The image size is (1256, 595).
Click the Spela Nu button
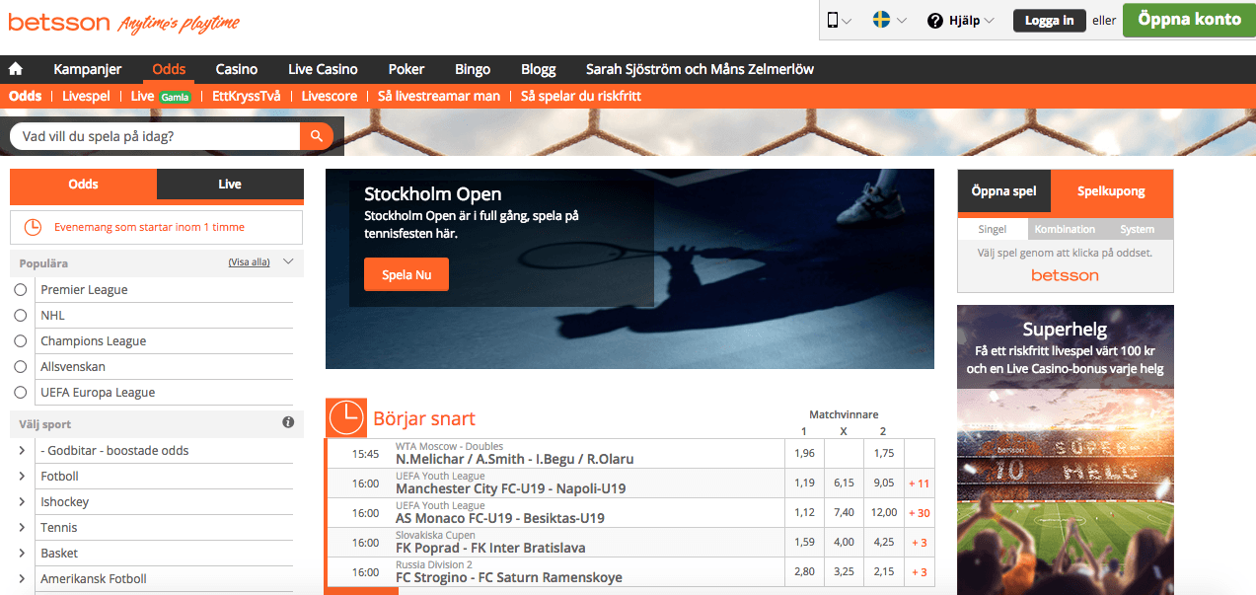[406, 274]
